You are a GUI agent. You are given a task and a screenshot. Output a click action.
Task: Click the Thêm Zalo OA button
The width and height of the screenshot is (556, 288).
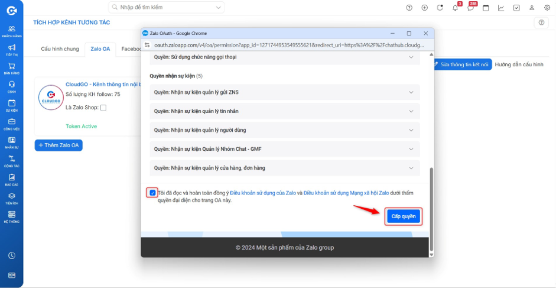pos(58,145)
